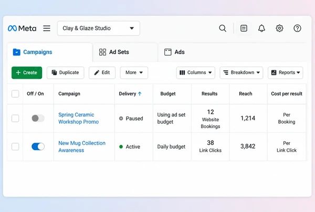Open the hamburger navigation menu
Image resolution: width=315 pixels, height=212 pixels.
point(47,28)
